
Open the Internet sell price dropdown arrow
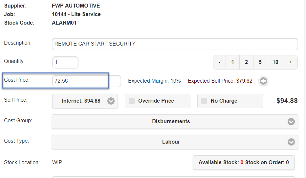[x=111, y=101]
